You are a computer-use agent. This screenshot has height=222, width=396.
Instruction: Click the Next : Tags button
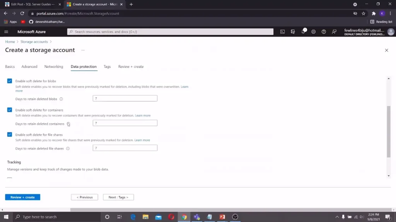pyautogui.click(x=118, y=197)
